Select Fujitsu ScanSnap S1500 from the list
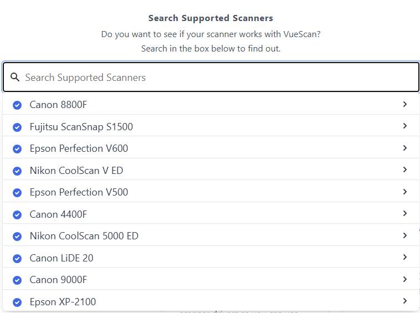This screenshot has height=313, width=420. click(x=81, y=127)
